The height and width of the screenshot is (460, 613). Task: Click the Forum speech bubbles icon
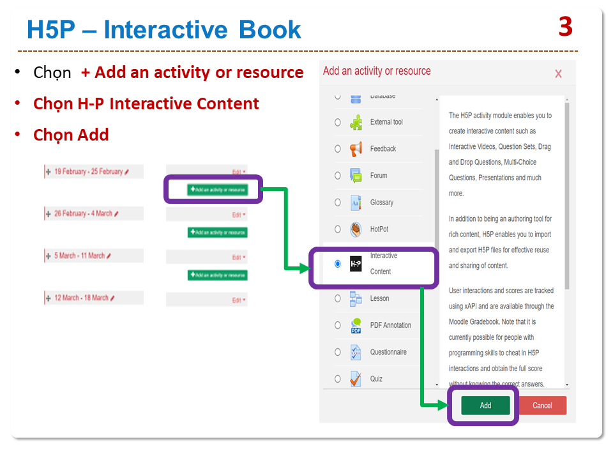click(356, 176)
